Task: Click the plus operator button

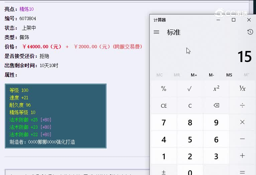Action: 242,156
